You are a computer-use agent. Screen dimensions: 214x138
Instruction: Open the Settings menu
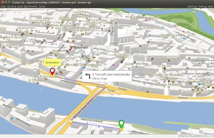(192, 6)
